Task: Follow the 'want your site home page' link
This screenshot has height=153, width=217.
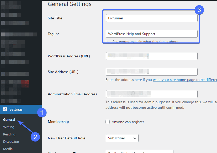Action: point(185,80)
